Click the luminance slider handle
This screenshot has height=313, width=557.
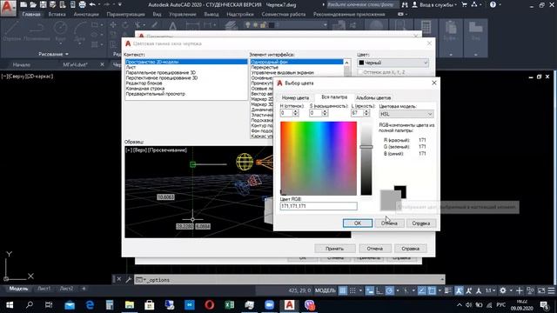point(366,147)
